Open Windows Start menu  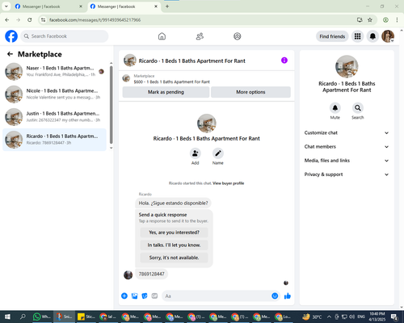point(7,317)
